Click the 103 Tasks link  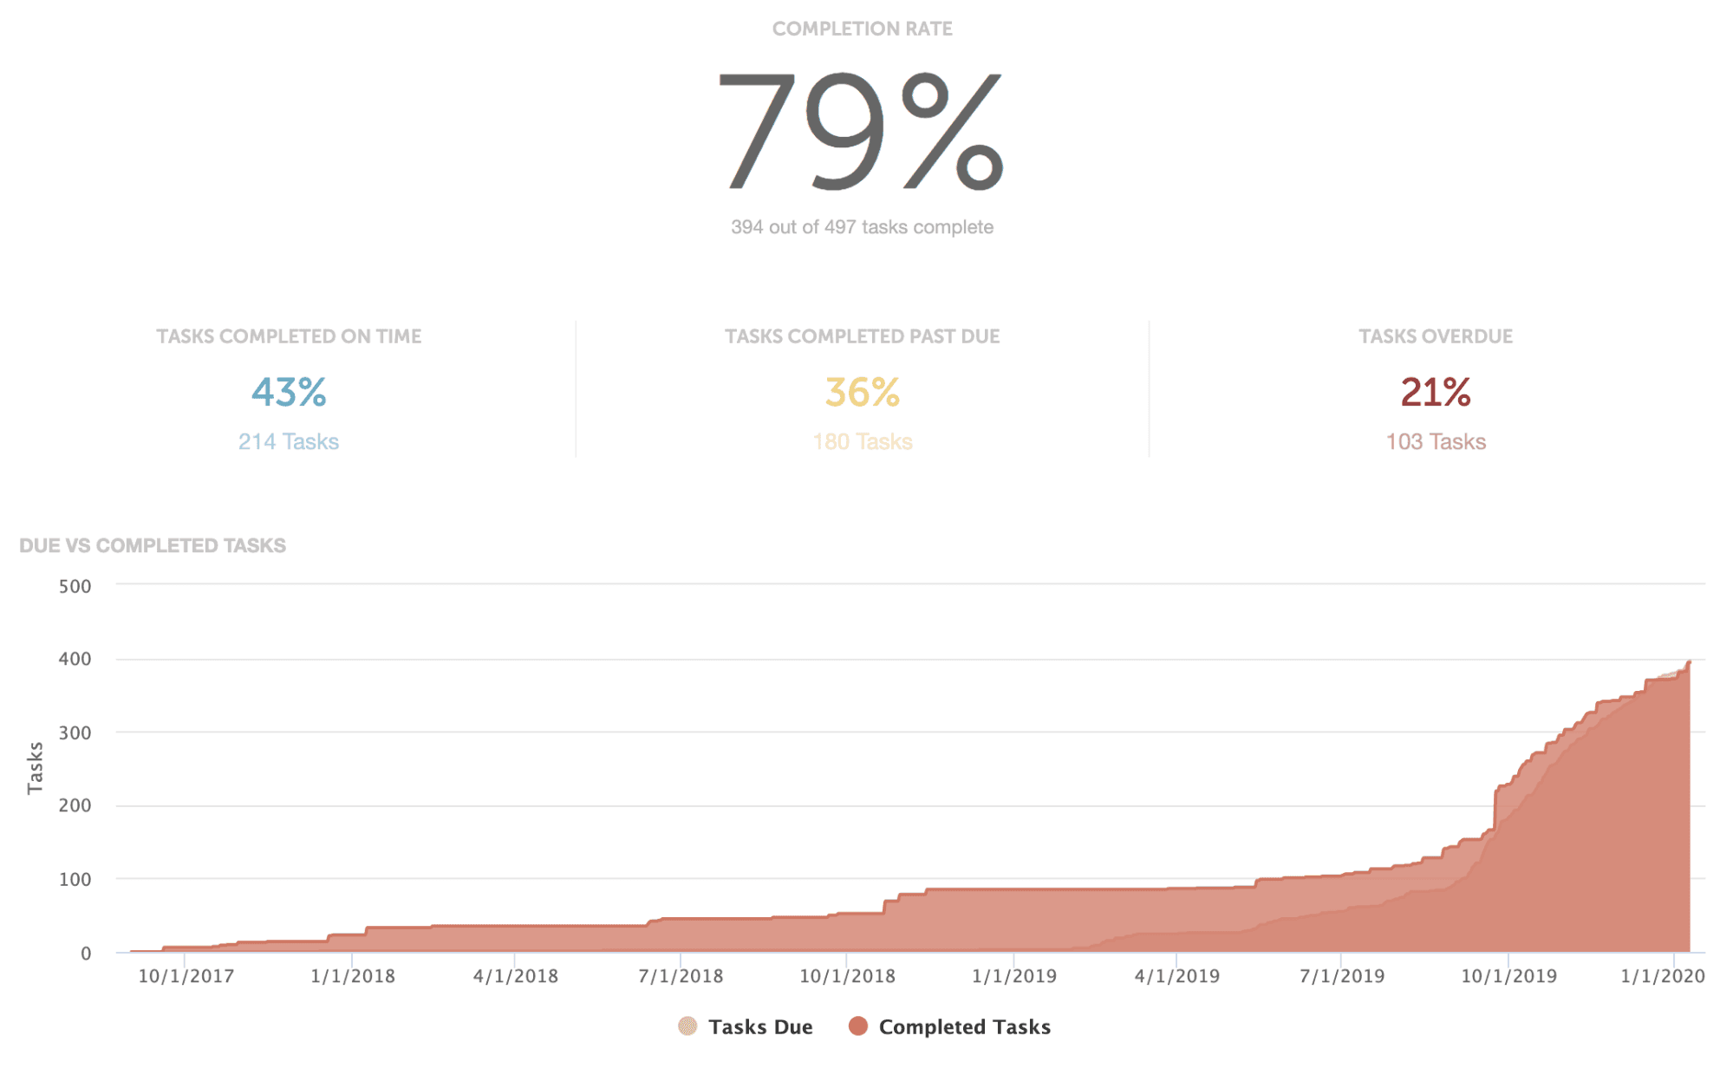1436,442
